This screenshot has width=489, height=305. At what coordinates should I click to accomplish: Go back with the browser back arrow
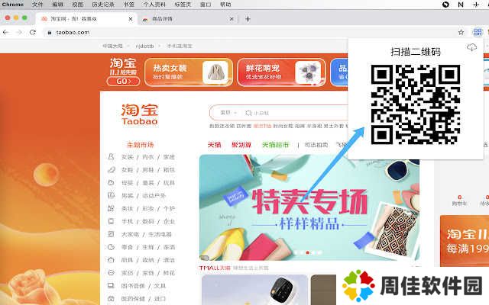click(x=7, y=32)
